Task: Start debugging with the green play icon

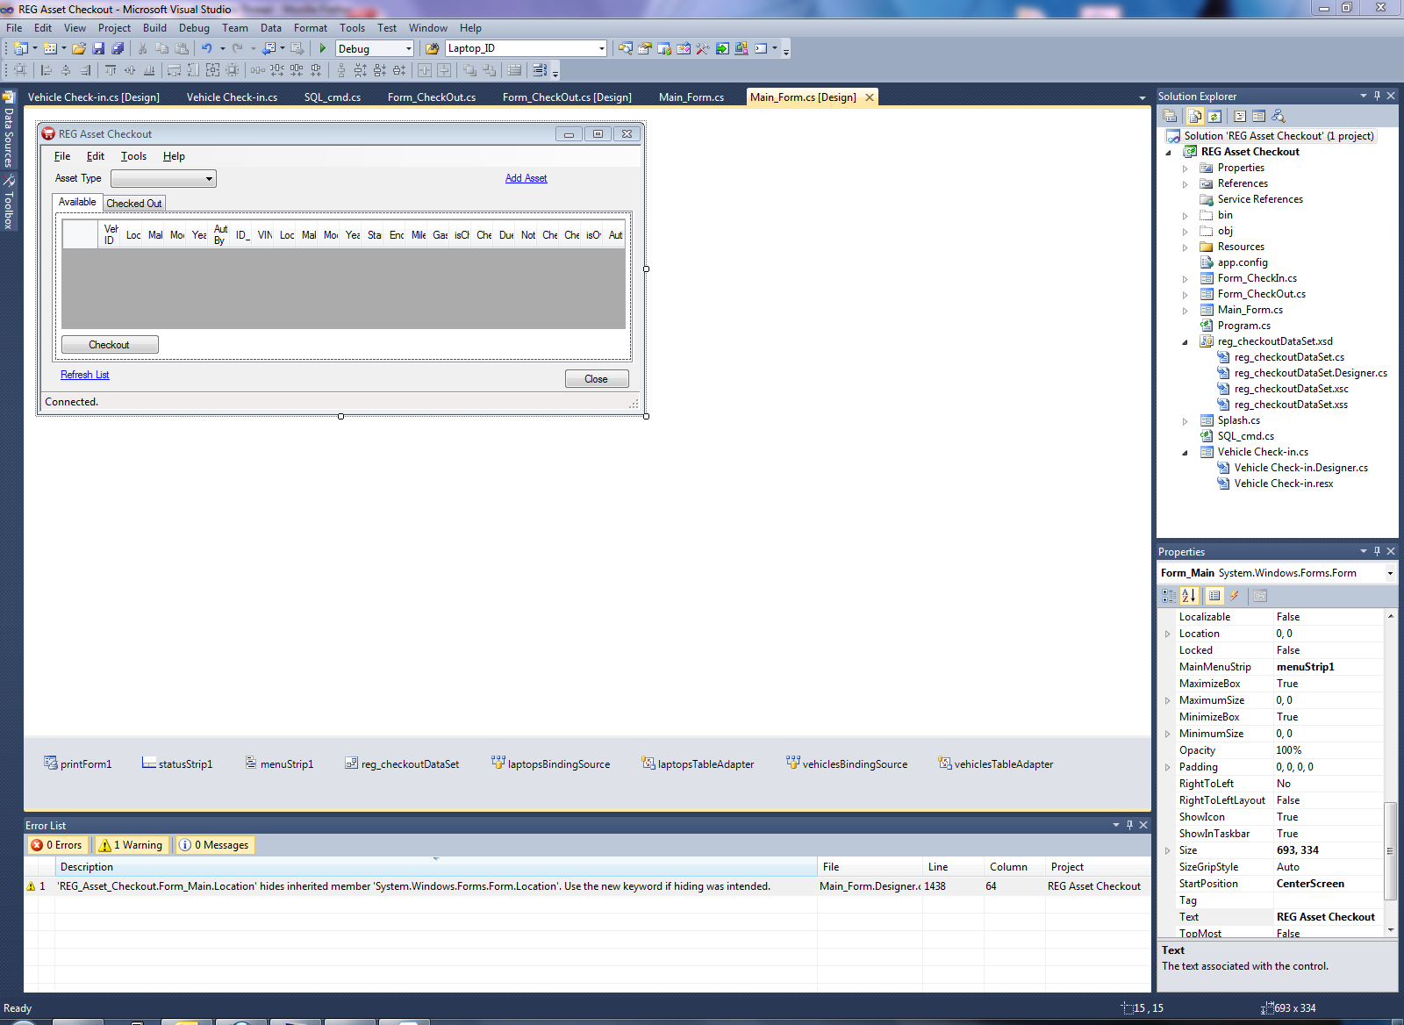Action: (323, 48)
